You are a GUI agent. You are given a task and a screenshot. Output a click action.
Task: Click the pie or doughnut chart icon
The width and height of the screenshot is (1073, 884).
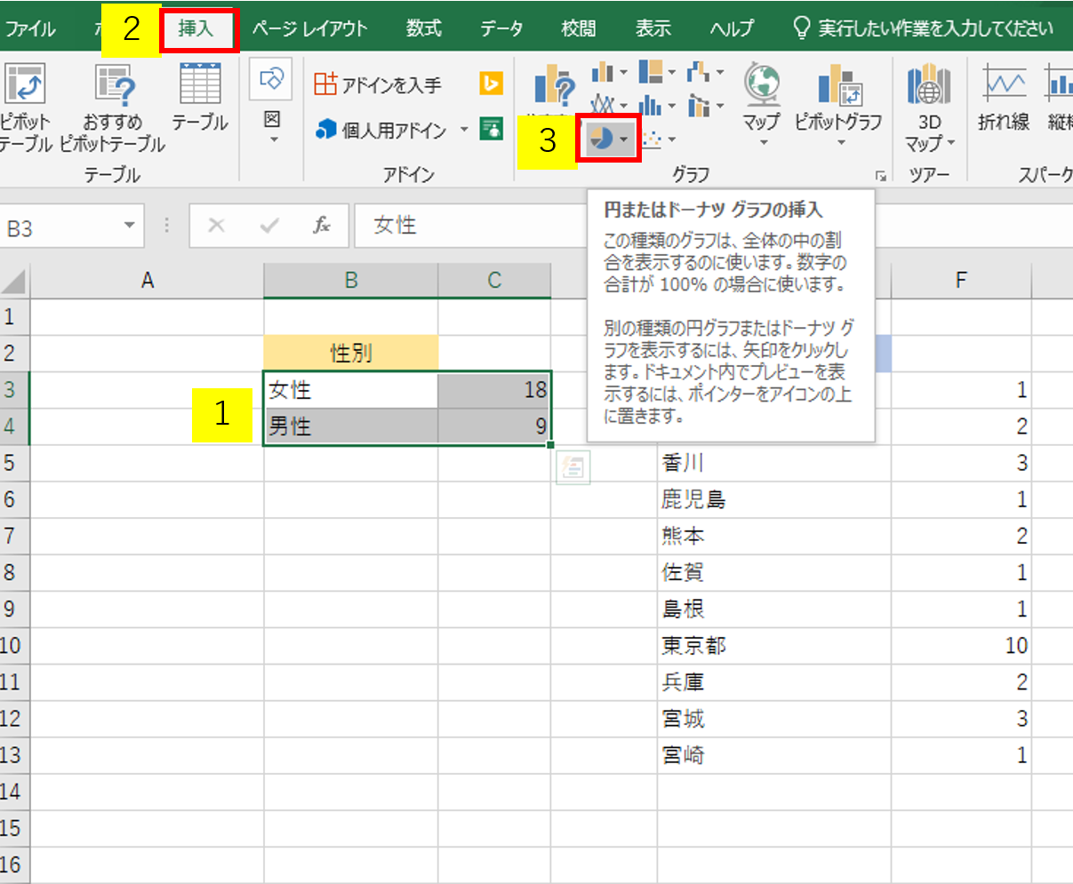[602, 139]
